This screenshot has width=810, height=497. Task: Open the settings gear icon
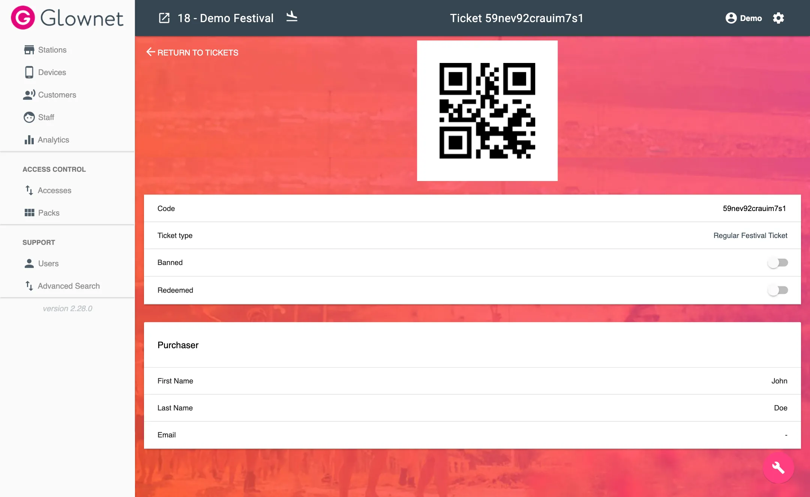[x=778, y=18]
